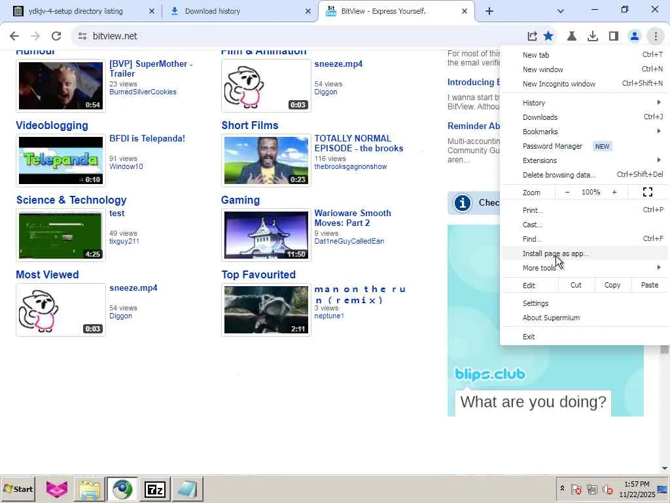670x503 pixels.
Task: Open the notepad taskbar icon
Action: (187, 489)
